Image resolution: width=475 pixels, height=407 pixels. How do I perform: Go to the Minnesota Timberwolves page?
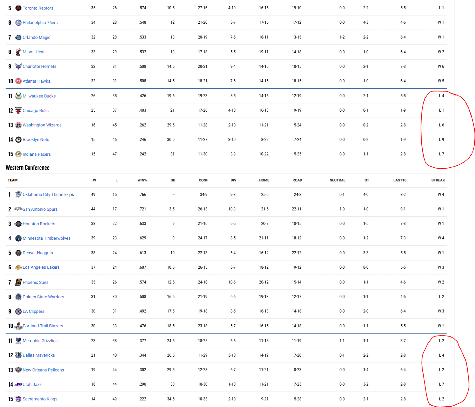pyautogui.click(x=46, y=238)
